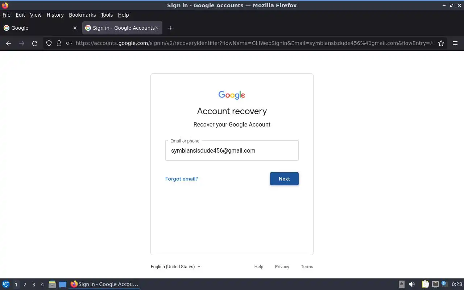Switch to the Google tab

point(40,28)
